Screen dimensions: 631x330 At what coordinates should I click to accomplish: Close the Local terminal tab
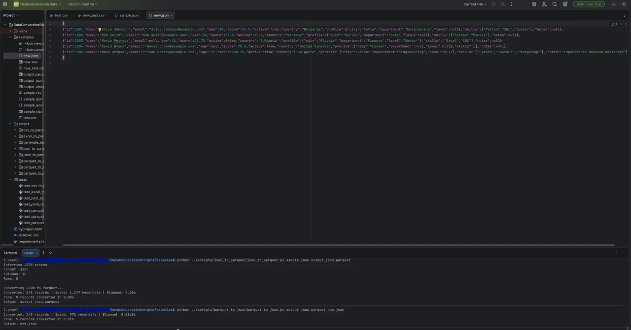(x=36, y=253)
